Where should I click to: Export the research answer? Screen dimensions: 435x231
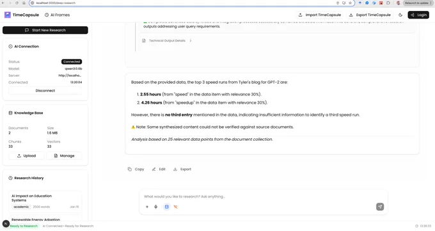182,169
